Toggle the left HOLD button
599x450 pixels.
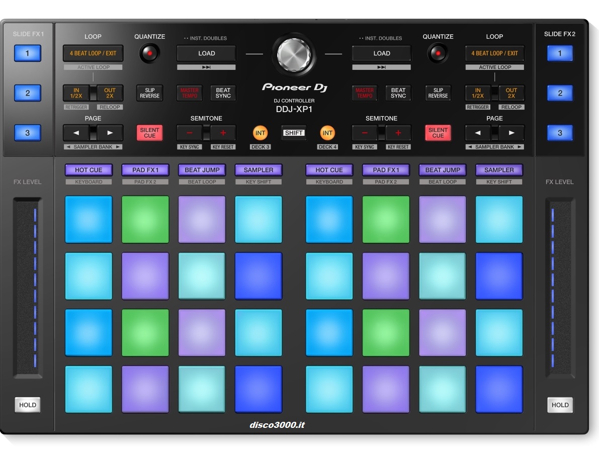(x=28, y=405)
